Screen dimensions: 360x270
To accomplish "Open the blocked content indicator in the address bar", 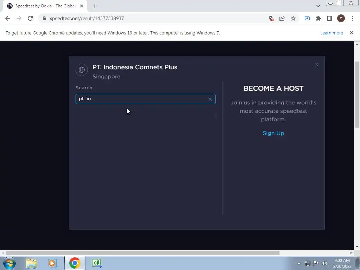I will pyautogui.click(x=271, y=18).
